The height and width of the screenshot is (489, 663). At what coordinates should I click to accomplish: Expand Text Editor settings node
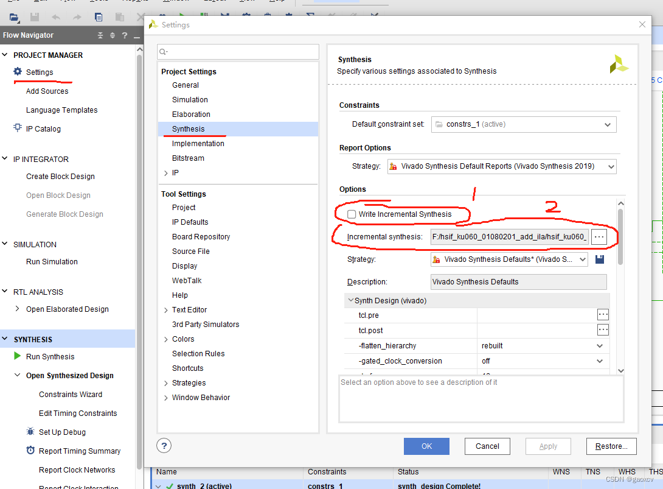165,310
